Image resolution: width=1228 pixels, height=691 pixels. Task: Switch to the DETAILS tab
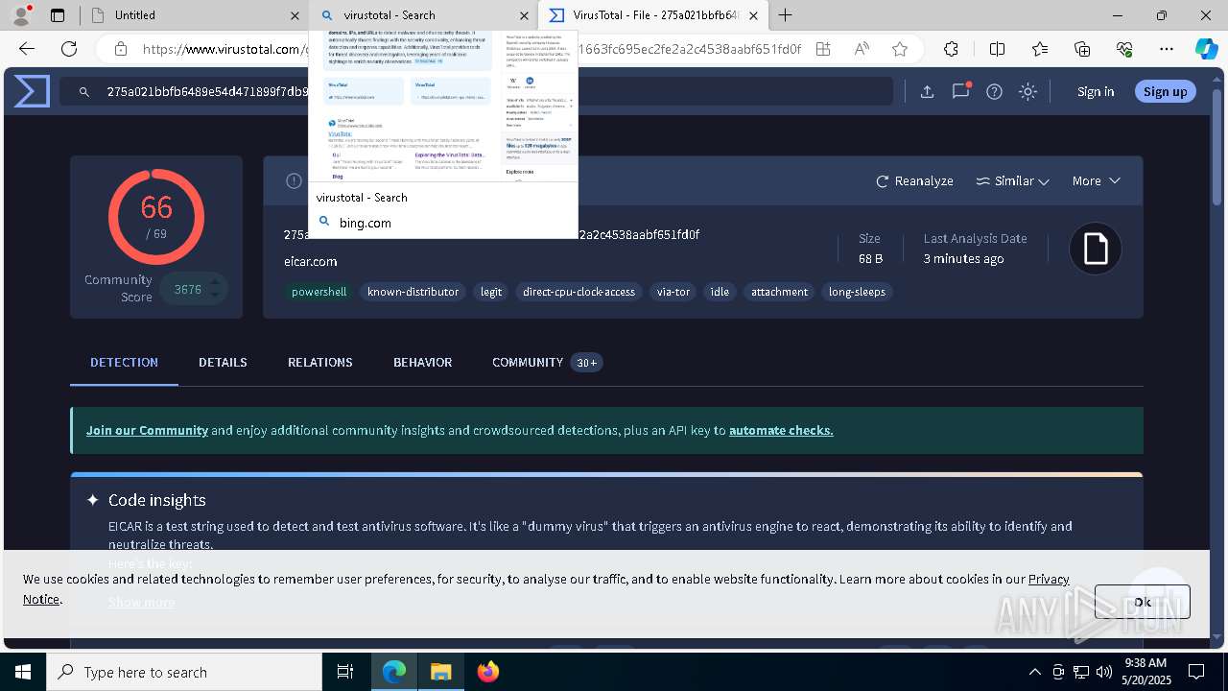click(223, 363)
